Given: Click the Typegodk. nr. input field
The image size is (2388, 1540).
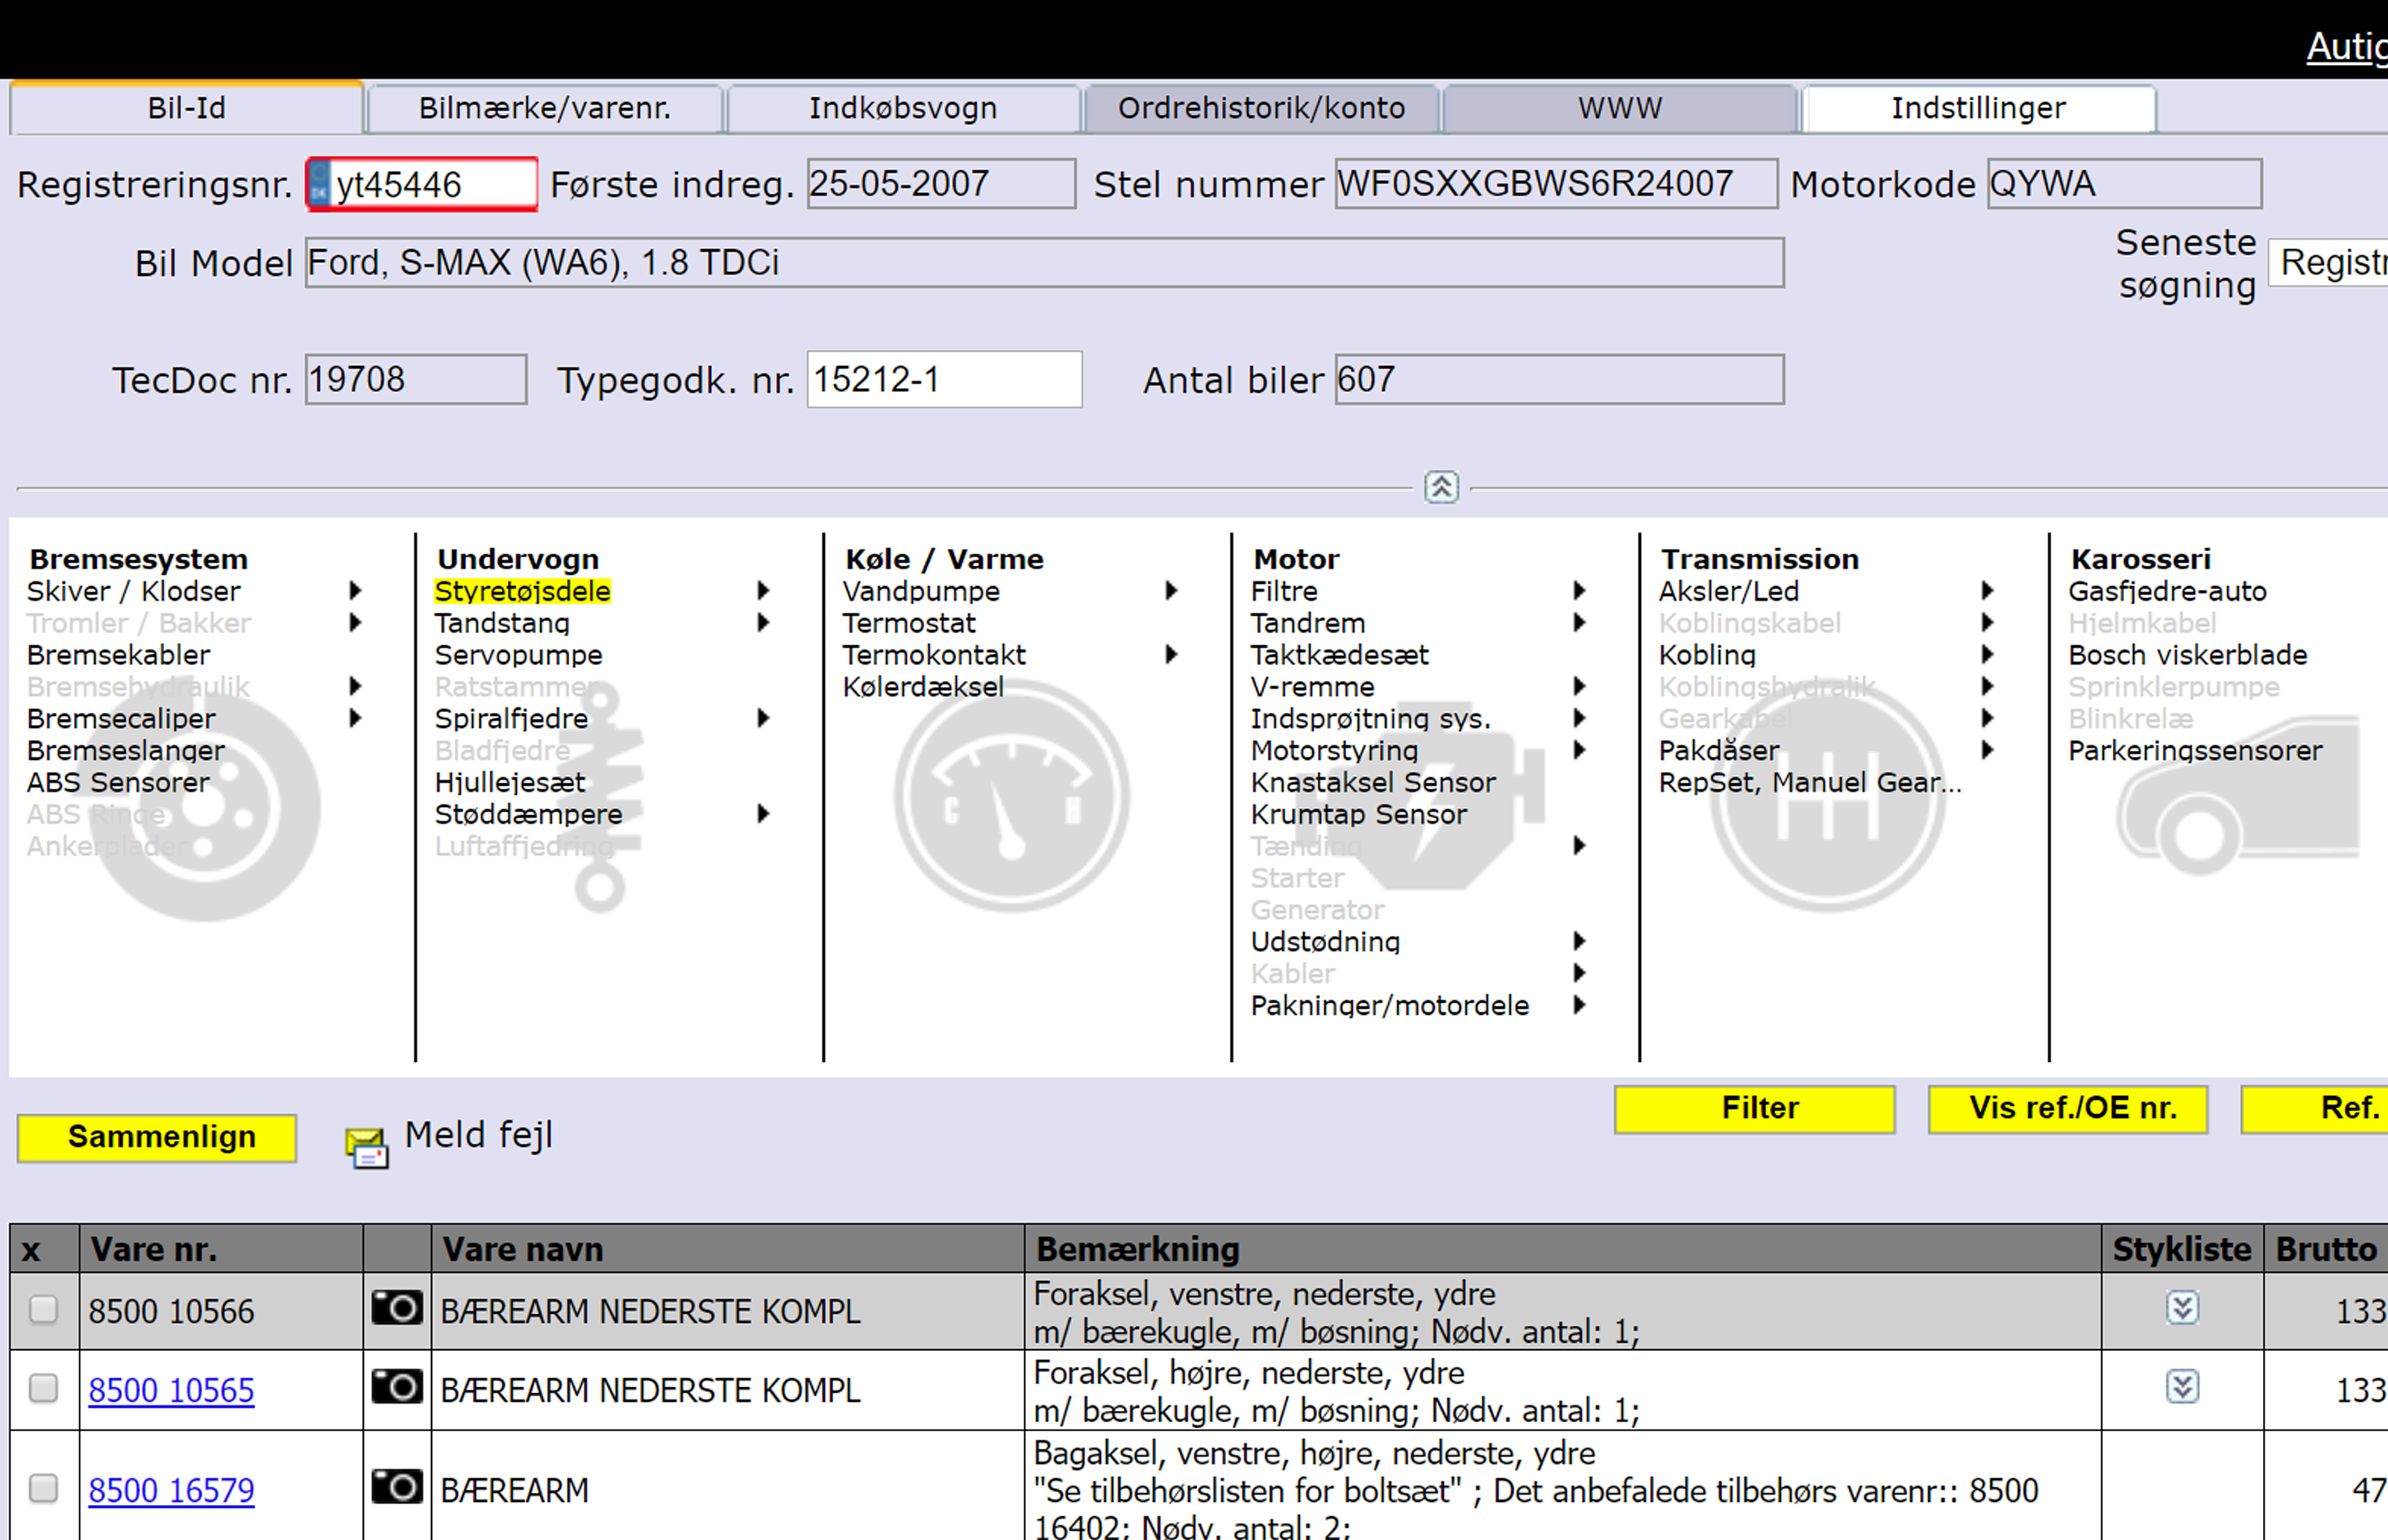Looking at the screenshot, I should click(x=944, y=380).
